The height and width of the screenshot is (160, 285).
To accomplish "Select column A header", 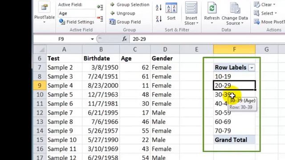I will pos(64,49).
